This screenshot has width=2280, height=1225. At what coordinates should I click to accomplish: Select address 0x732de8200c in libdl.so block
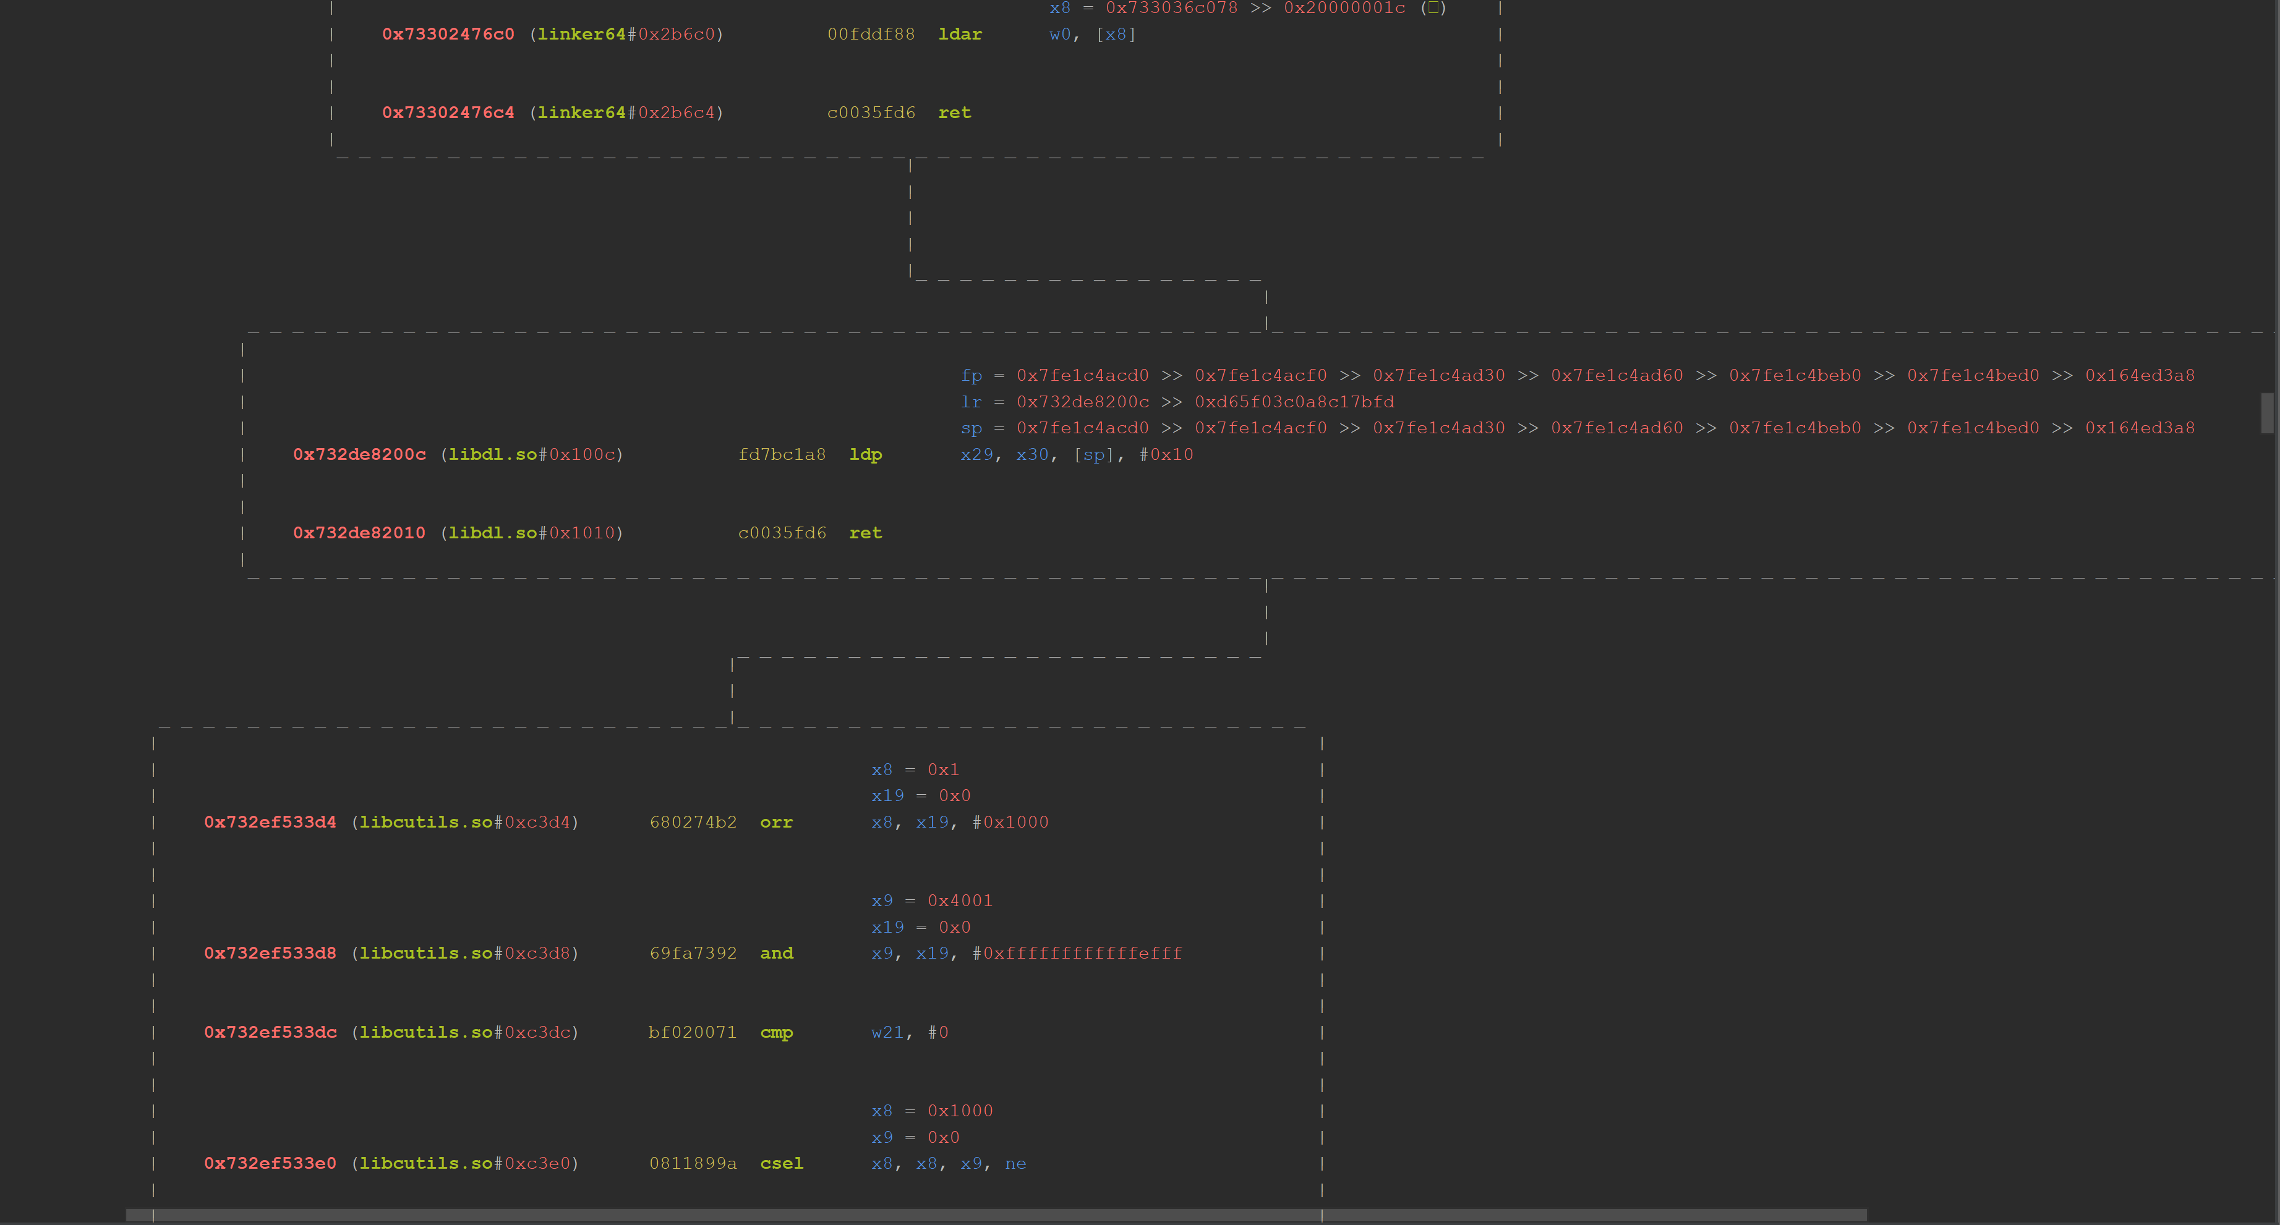pyautogui.click(x=359, y=455)
